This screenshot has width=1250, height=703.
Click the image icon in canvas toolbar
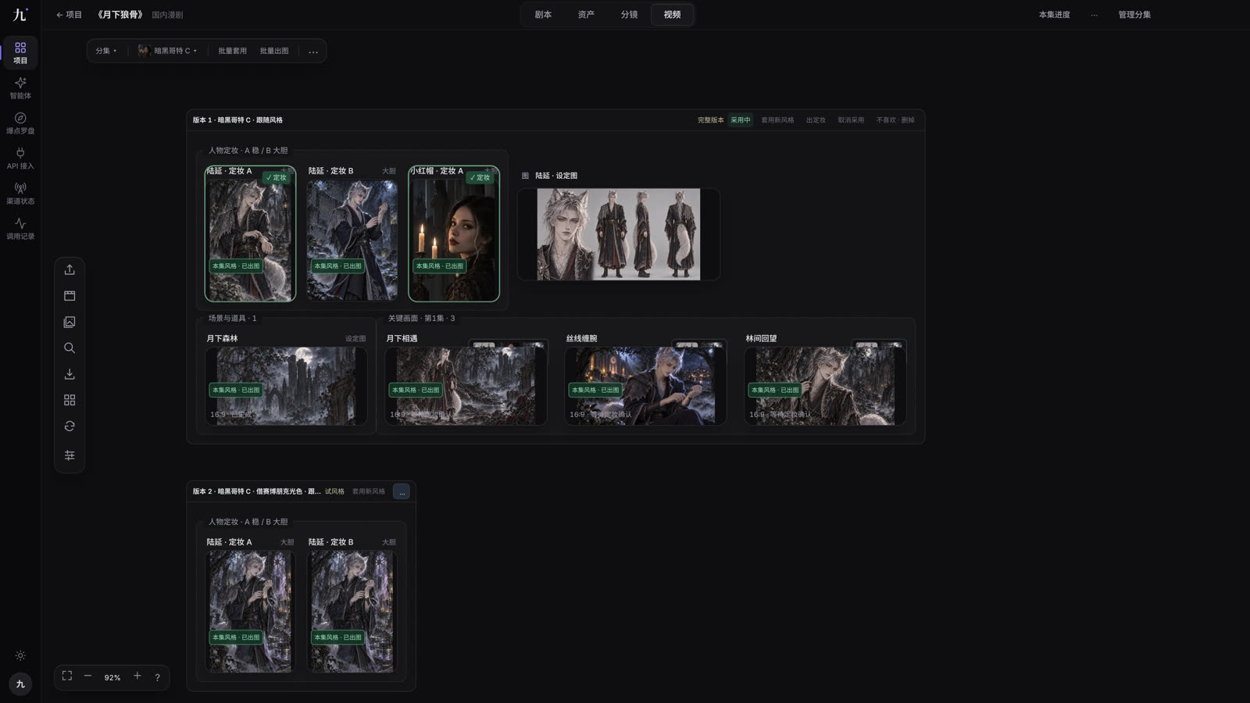[70, 322]
